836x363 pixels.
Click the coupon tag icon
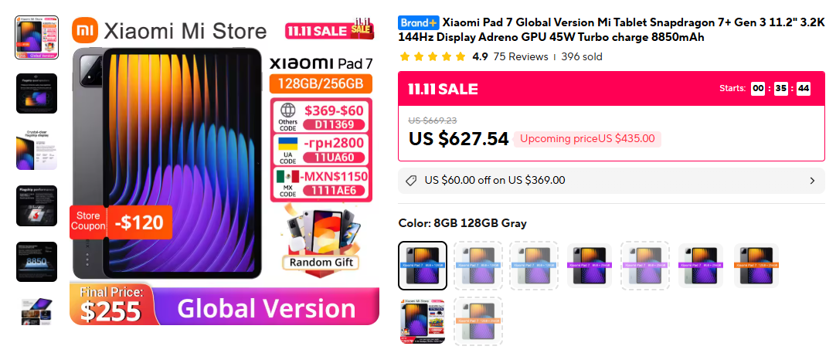(411, 181)
